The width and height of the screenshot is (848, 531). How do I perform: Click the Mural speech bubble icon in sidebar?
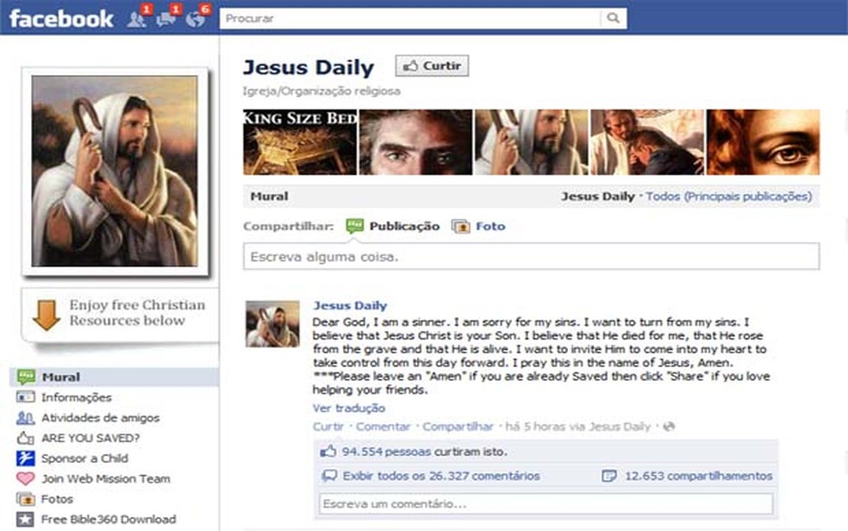tap(25, 377)
